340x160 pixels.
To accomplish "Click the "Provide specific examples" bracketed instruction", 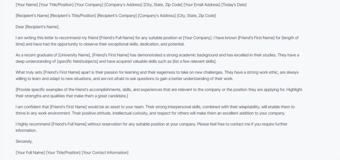I will coord(159,93).
